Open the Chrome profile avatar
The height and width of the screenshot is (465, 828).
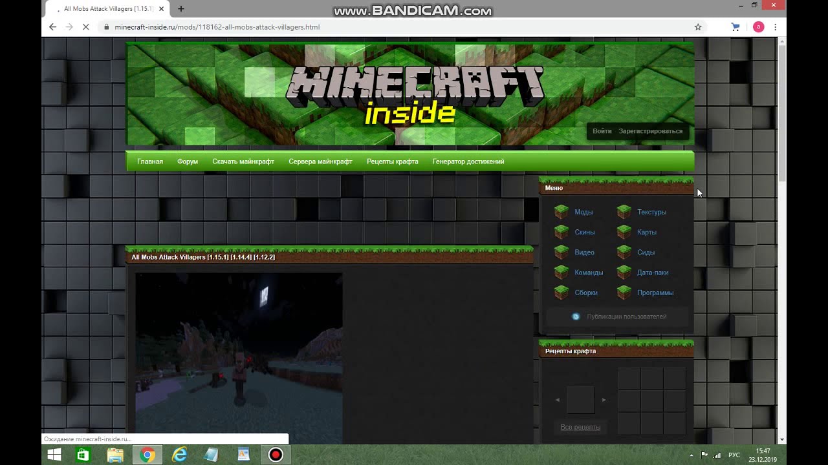coord(759,27)
